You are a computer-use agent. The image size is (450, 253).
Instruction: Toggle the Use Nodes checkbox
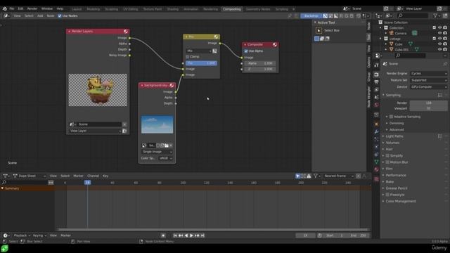pos(60,15)
